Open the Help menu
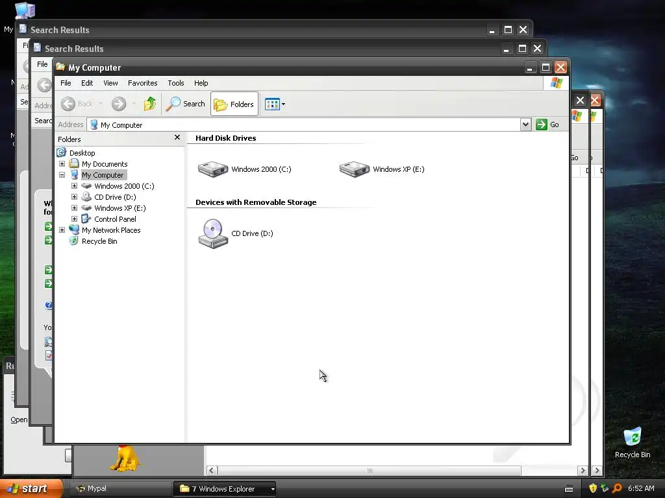 [x=201, y=83]
